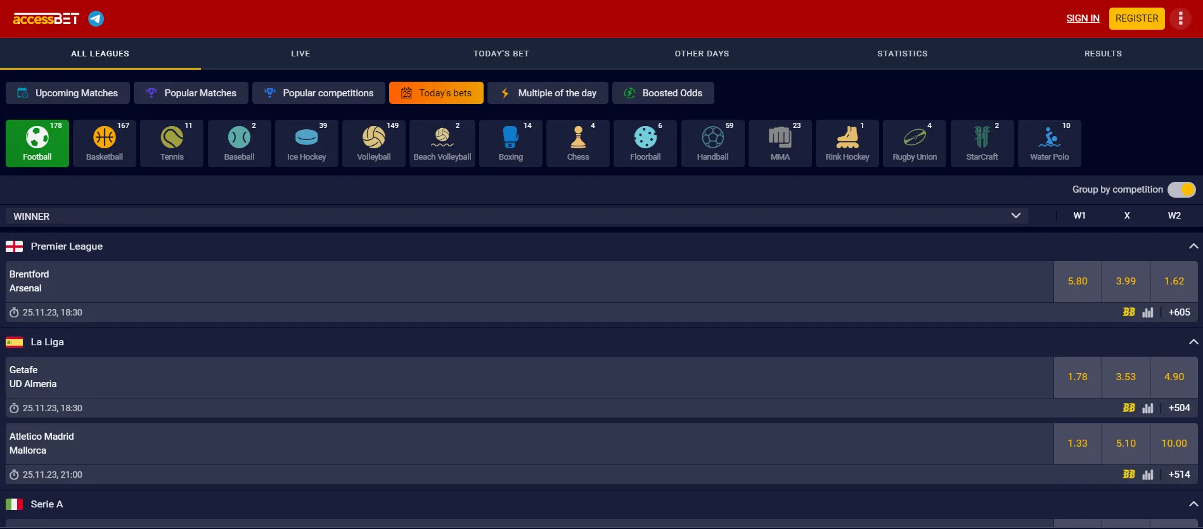Expand +514 markets for Atletico Madrid-Mallorca
The image size is (1203, 529).
(1180, 475)
